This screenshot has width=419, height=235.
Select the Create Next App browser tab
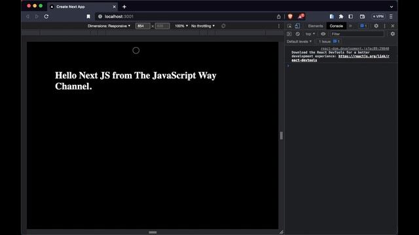tap(82, 7)
